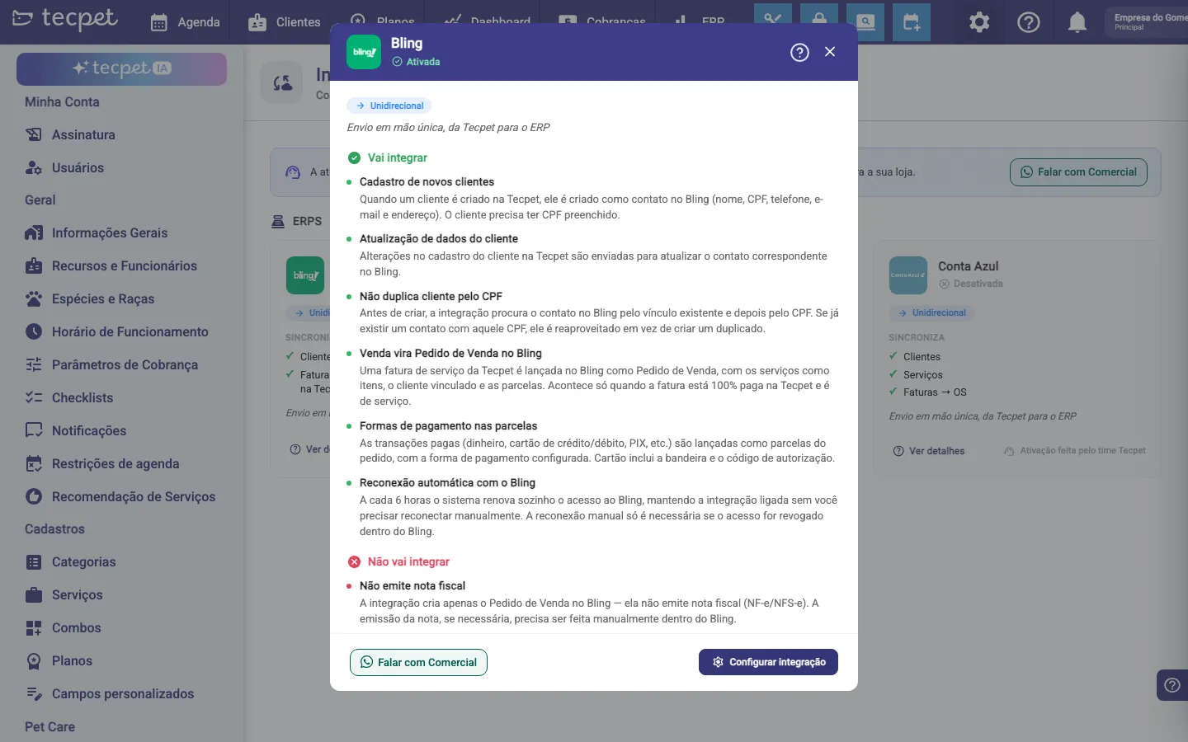Click the Desativada status on Conta Azul card
Viewport: 1188px width, 742px height.
pos(971,284)
